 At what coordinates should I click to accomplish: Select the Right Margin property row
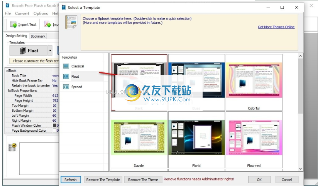(32, 121)
